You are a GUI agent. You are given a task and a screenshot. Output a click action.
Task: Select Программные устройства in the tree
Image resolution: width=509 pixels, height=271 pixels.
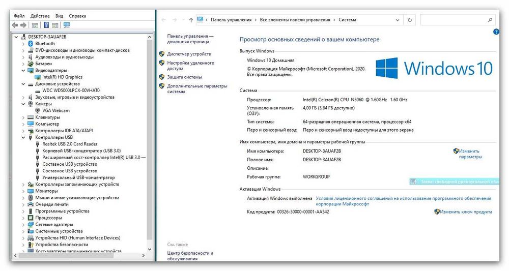(62, 211)
